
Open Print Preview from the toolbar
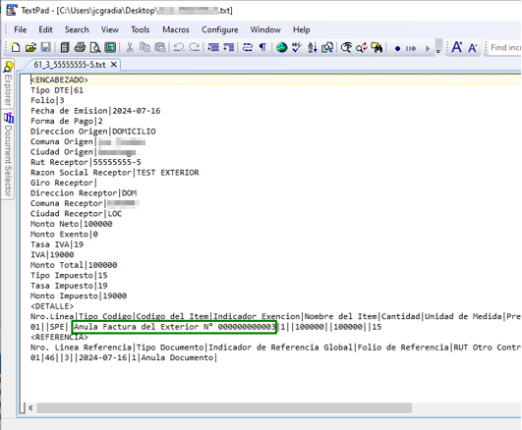(x=95, y=47)
